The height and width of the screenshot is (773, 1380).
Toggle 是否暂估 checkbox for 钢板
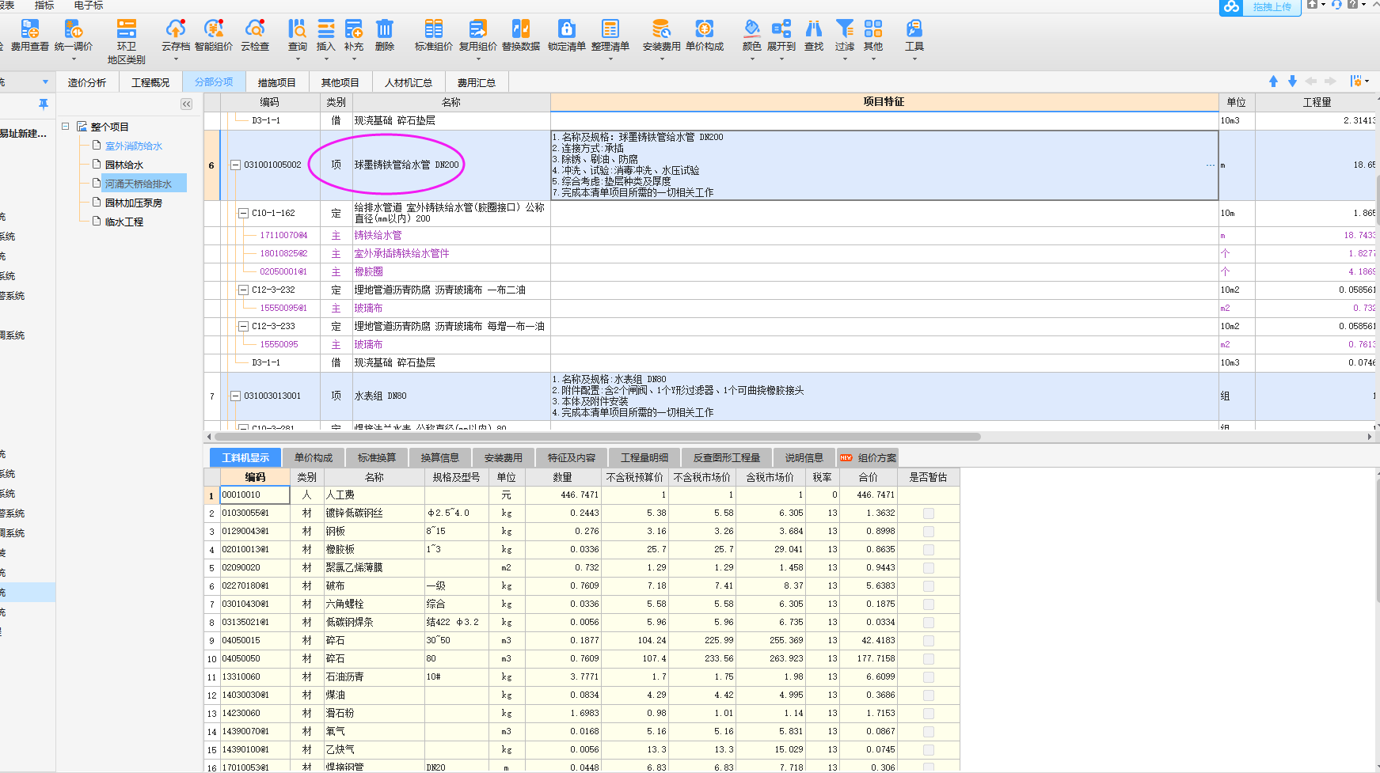(929, 532)
